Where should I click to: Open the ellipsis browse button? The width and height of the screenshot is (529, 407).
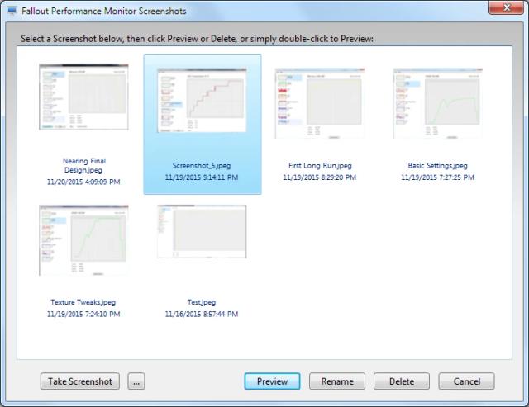(x=136, y=381)
